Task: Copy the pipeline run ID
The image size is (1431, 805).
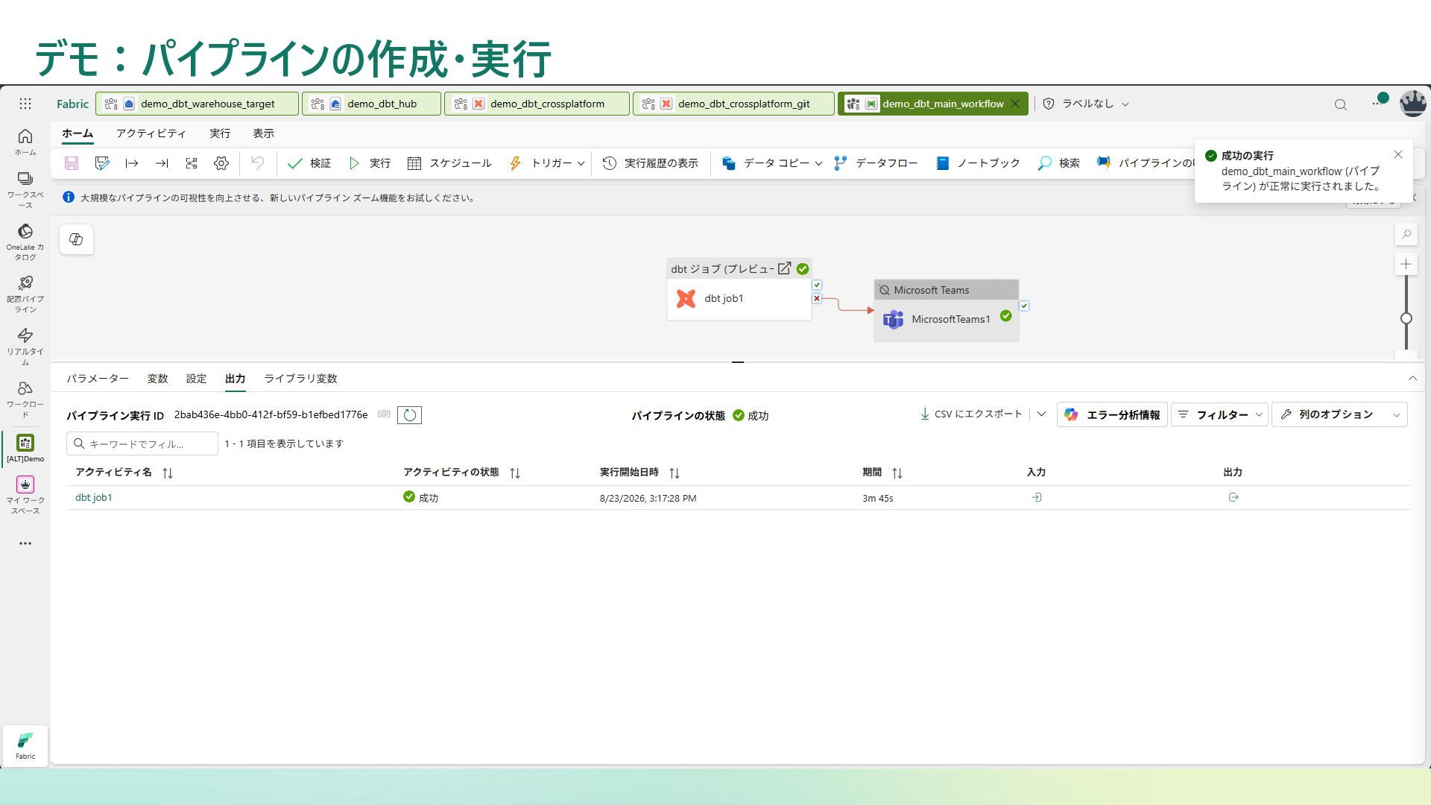Action: (x=384, y=414)
